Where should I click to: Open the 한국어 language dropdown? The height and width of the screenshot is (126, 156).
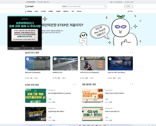point(119,2)
